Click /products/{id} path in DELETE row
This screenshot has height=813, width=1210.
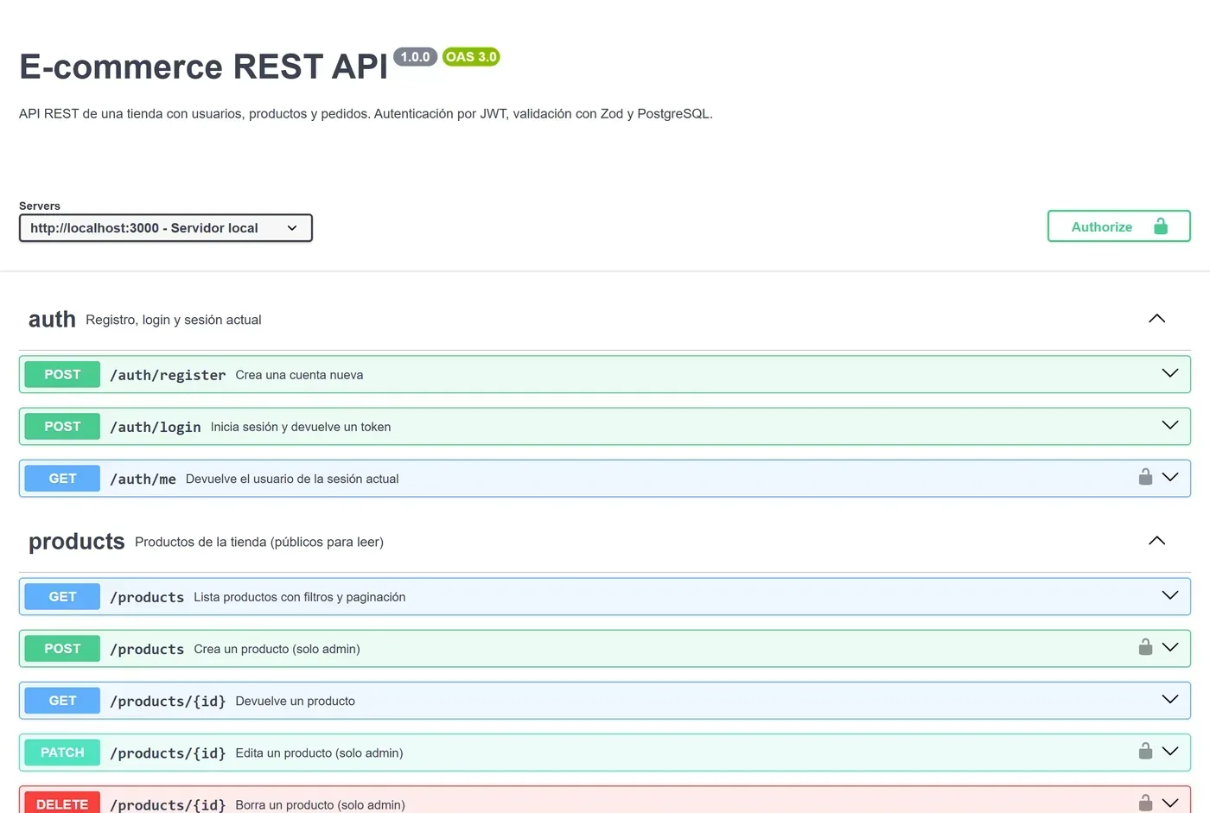[x=168, y=804]
